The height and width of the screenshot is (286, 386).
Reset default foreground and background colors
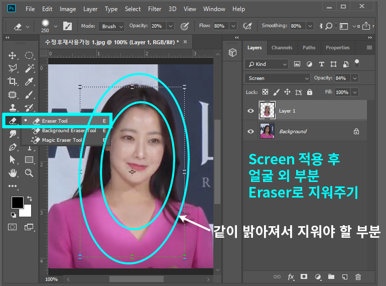coord(14,215)
